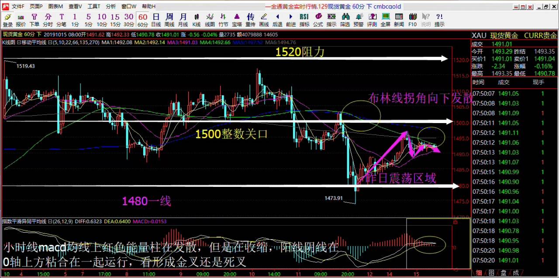Select the 画线 drawing line tool

point(264,20)
